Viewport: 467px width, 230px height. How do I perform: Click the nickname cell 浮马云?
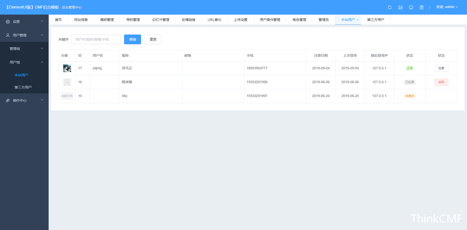[x=127, y=68]
